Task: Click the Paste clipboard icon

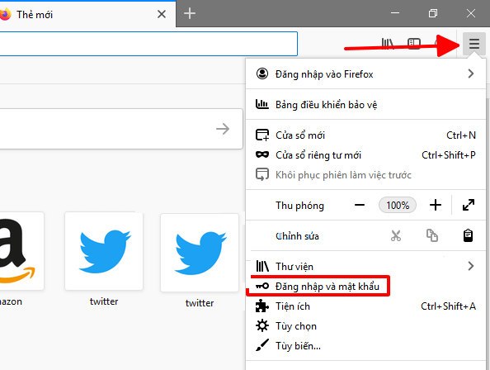Action: point(468,235)
